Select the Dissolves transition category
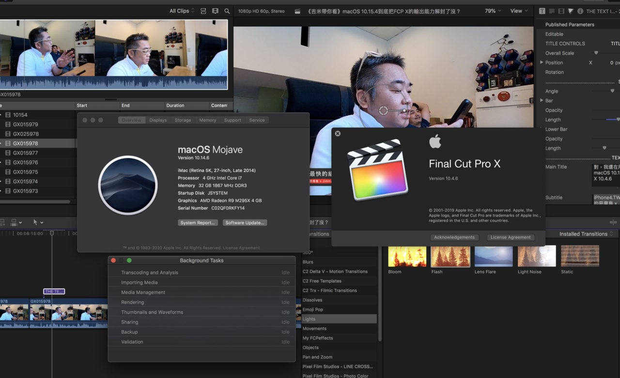The image size is (620, 378). (x=339, y=300)
